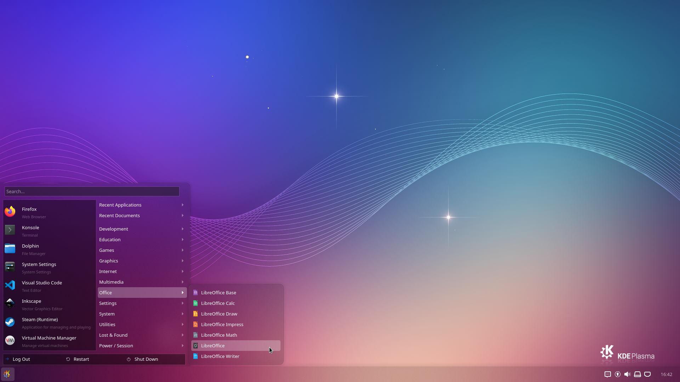Screen dimensions: 680x382
Task: Expand the Multimedia submenu arrow
Action: point(183,282)
